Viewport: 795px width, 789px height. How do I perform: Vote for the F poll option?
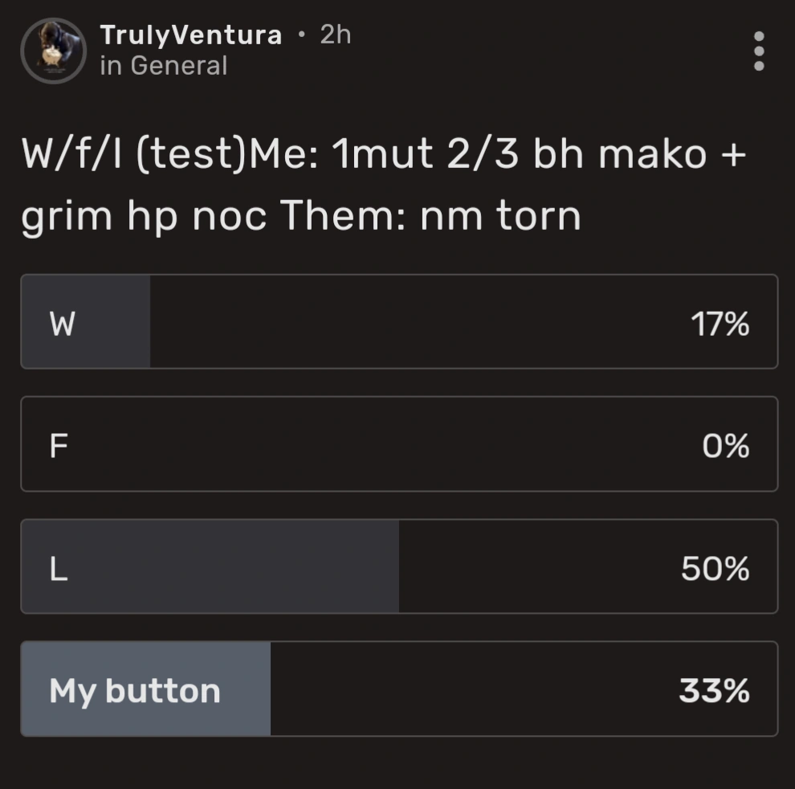click(x=399, y=444)
